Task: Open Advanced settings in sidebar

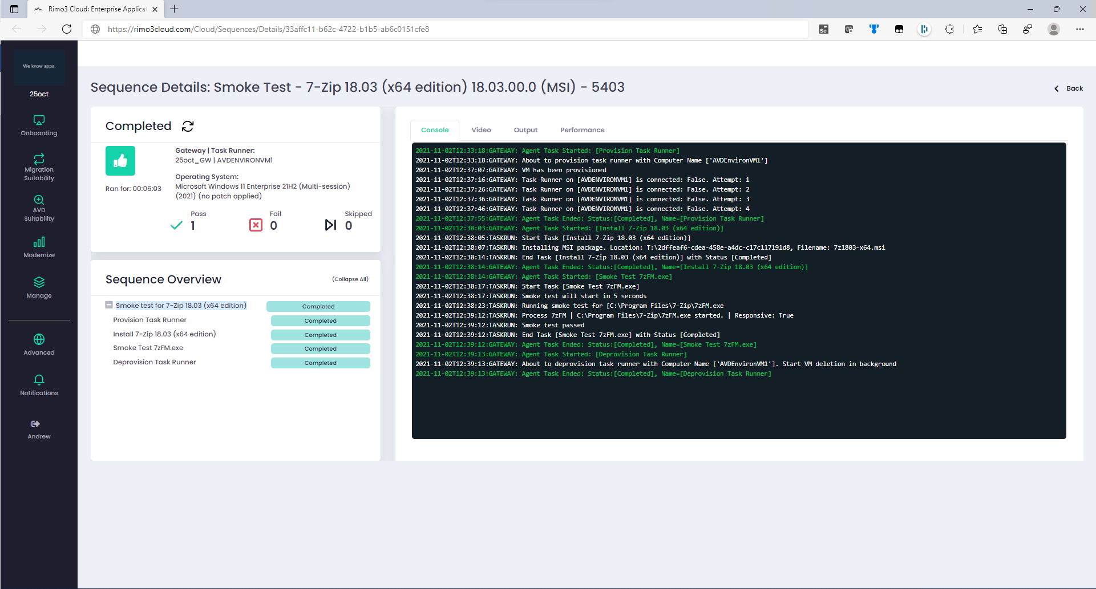Action: tap(39, 344)
